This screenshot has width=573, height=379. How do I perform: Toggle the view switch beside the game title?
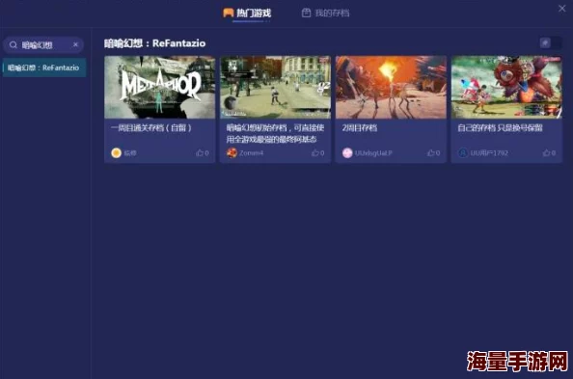click(x=551, y=43)
